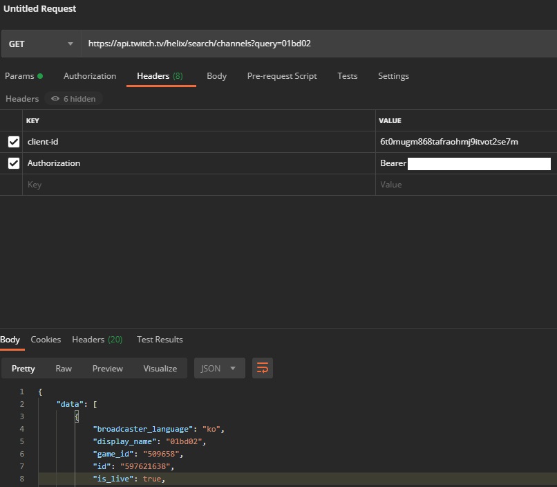The image size is (557, 487).
Task: Click the Bearer token value cell
Action: point(466,163)
